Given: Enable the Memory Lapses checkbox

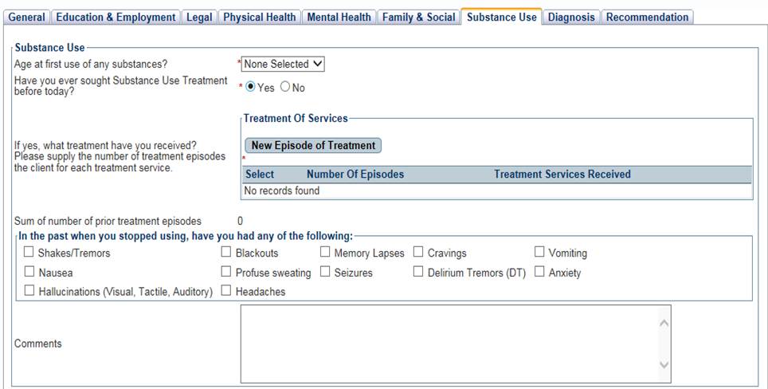Looking at the screenshot, I should tap(325, 253).
